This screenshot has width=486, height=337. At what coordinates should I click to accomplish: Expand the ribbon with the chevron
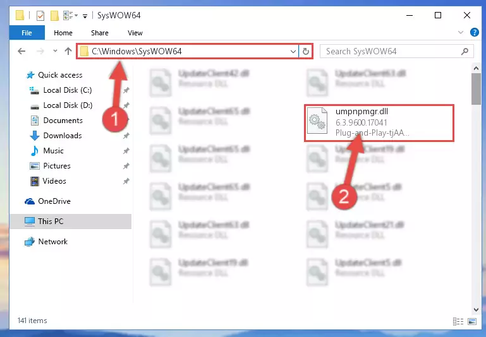coord(461,32)
